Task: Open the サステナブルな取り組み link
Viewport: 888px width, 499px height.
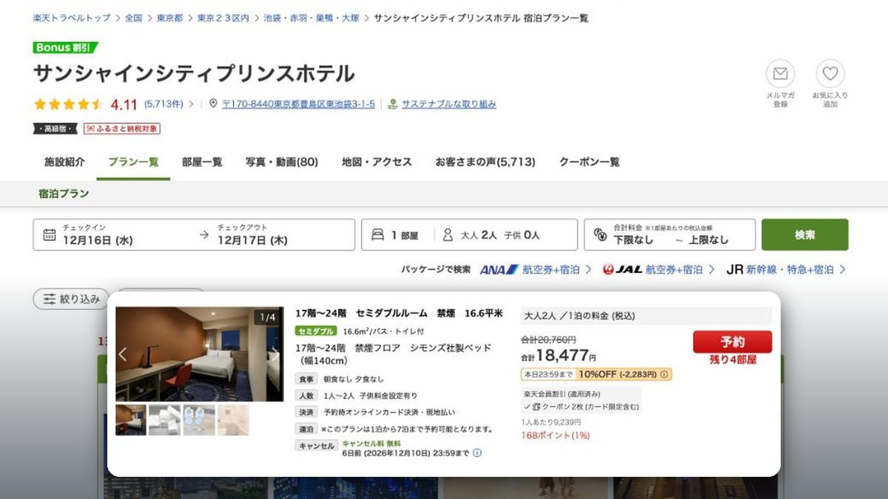Action: 449,104
